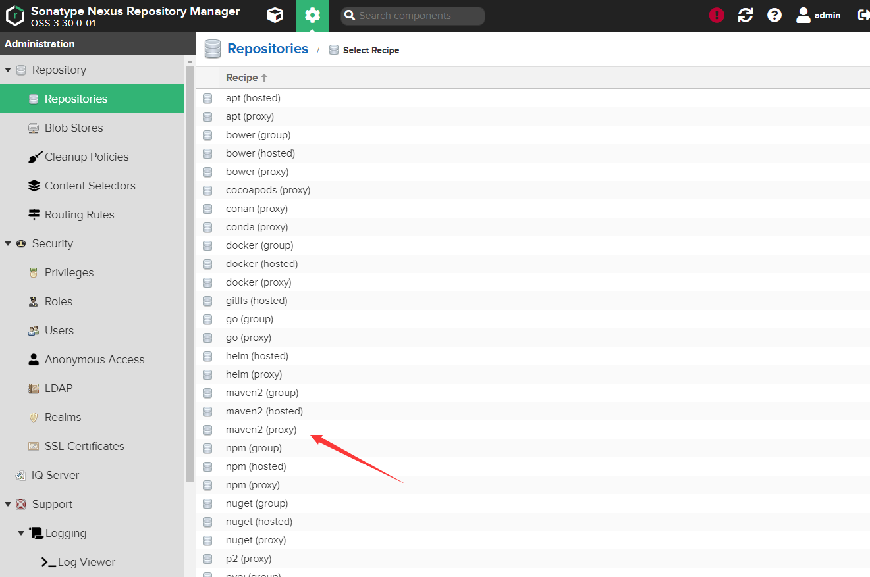The image size is (870, 577).
Task: Open Log Viewer under Logging
Action: (x=92, y=562)
